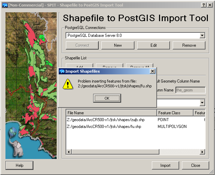Click the Close button at bottom right
Image resolution: width=215 pixels, height=175 pixels.
coord(196,165)
